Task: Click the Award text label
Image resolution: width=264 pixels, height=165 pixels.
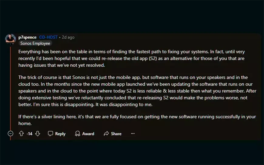Action: 88,134
